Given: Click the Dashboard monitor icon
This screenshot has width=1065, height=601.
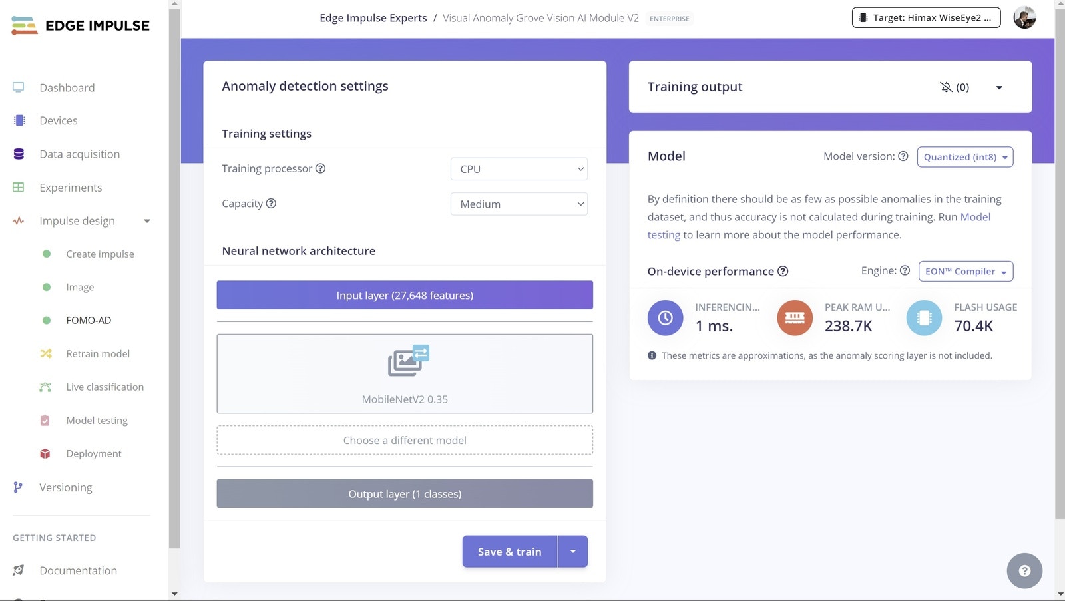Looking at the screenshot, I should (19, 87).
